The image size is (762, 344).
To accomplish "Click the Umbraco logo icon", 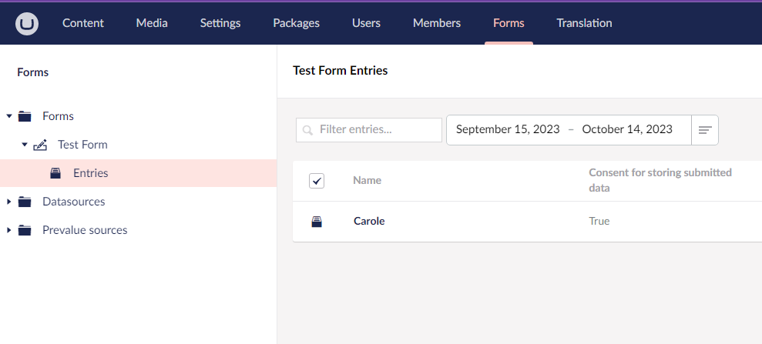I will pos(27,23).
